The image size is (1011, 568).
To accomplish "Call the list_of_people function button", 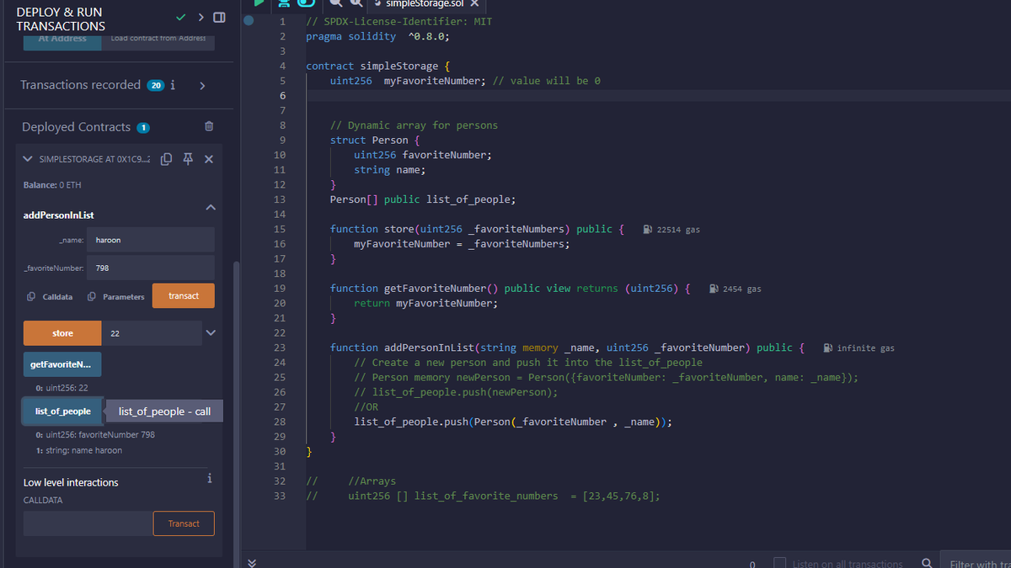I will (62, 411).
